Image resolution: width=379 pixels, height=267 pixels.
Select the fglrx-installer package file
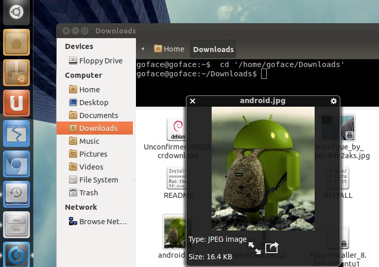point(338,247)
